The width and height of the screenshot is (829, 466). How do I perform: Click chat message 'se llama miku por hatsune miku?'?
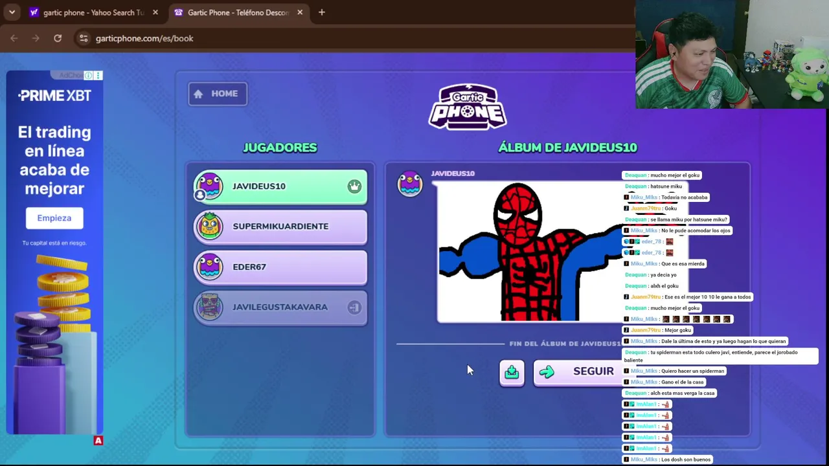(x=689, y=219)
